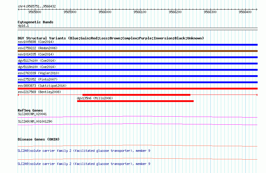Click the RefSeq Genes track title
Viewport: 266px width, 173px height.
[30, 110]
